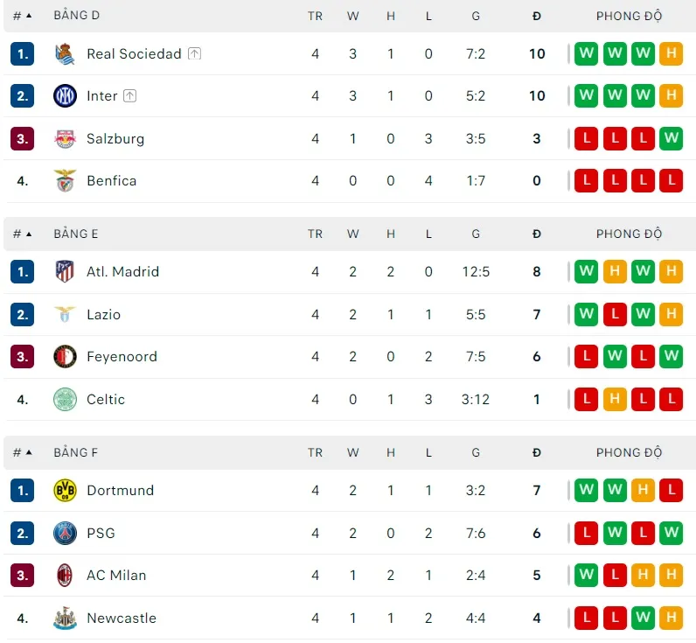Click Benfica's last red L form badge

click(x=671, y=181)
